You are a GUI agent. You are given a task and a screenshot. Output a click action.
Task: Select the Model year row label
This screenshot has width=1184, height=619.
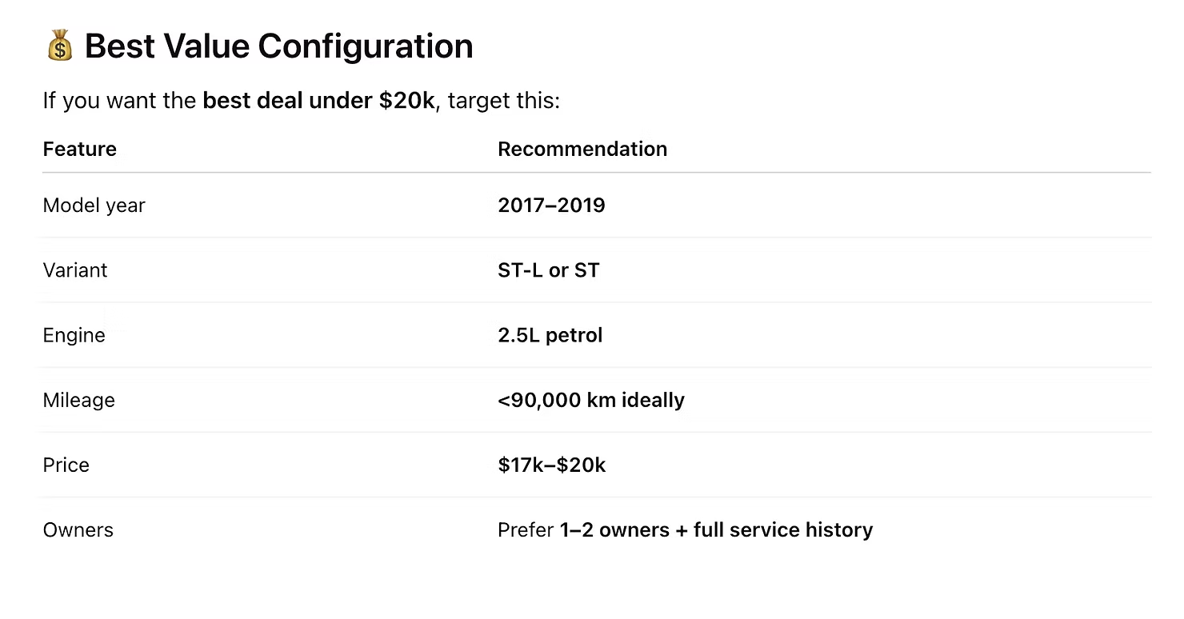tap(94, 206)
